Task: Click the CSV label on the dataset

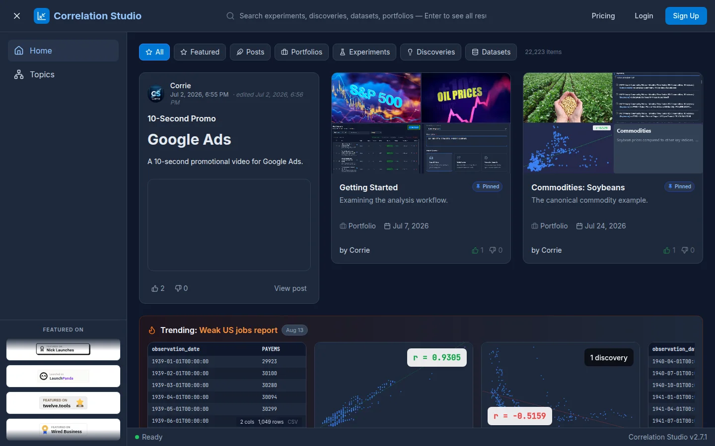Action: 293,422
